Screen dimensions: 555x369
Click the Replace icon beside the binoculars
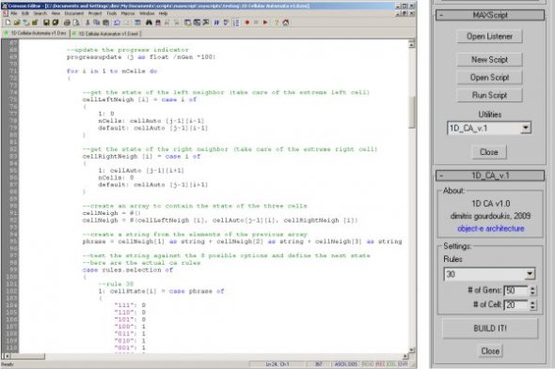click(158, 23)
